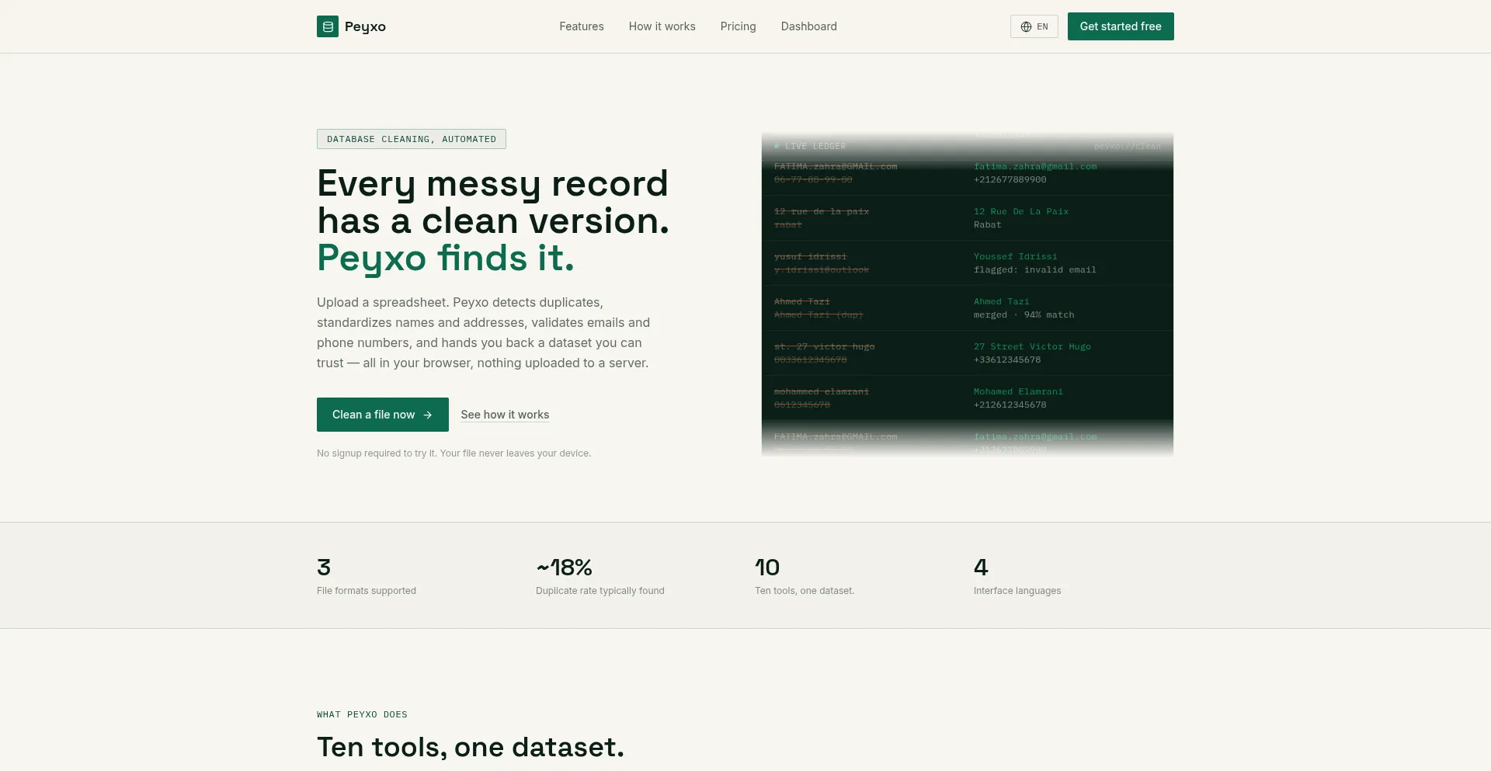Click the Peyxo brand name
Image resolution: width=1491 pixels, height=771 pixels.
point(365,26)
